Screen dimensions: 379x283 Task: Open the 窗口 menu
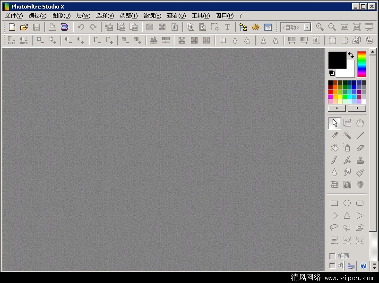coord(224,16)
